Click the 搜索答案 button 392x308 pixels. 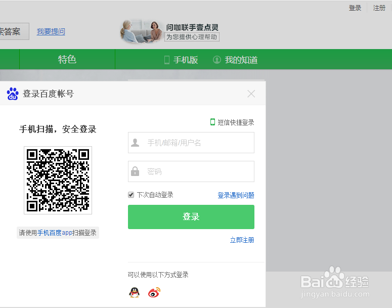[14, 31]
